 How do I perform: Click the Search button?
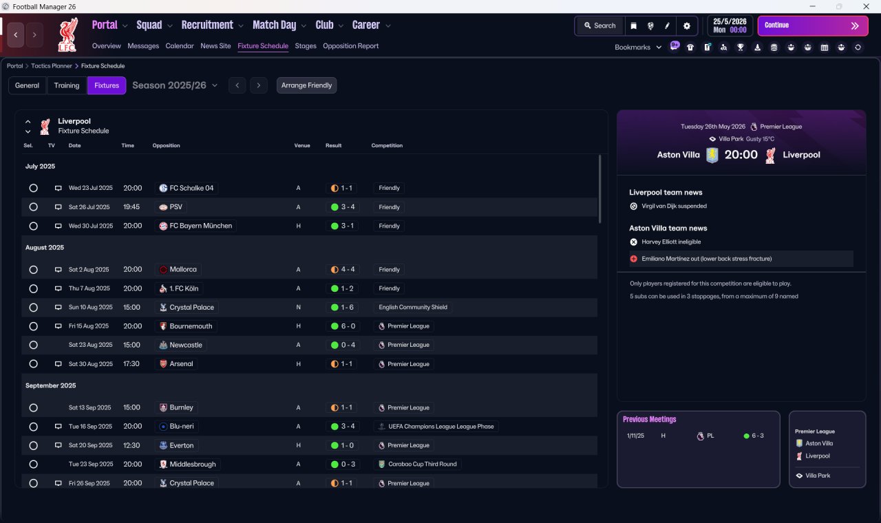(600, 25)
